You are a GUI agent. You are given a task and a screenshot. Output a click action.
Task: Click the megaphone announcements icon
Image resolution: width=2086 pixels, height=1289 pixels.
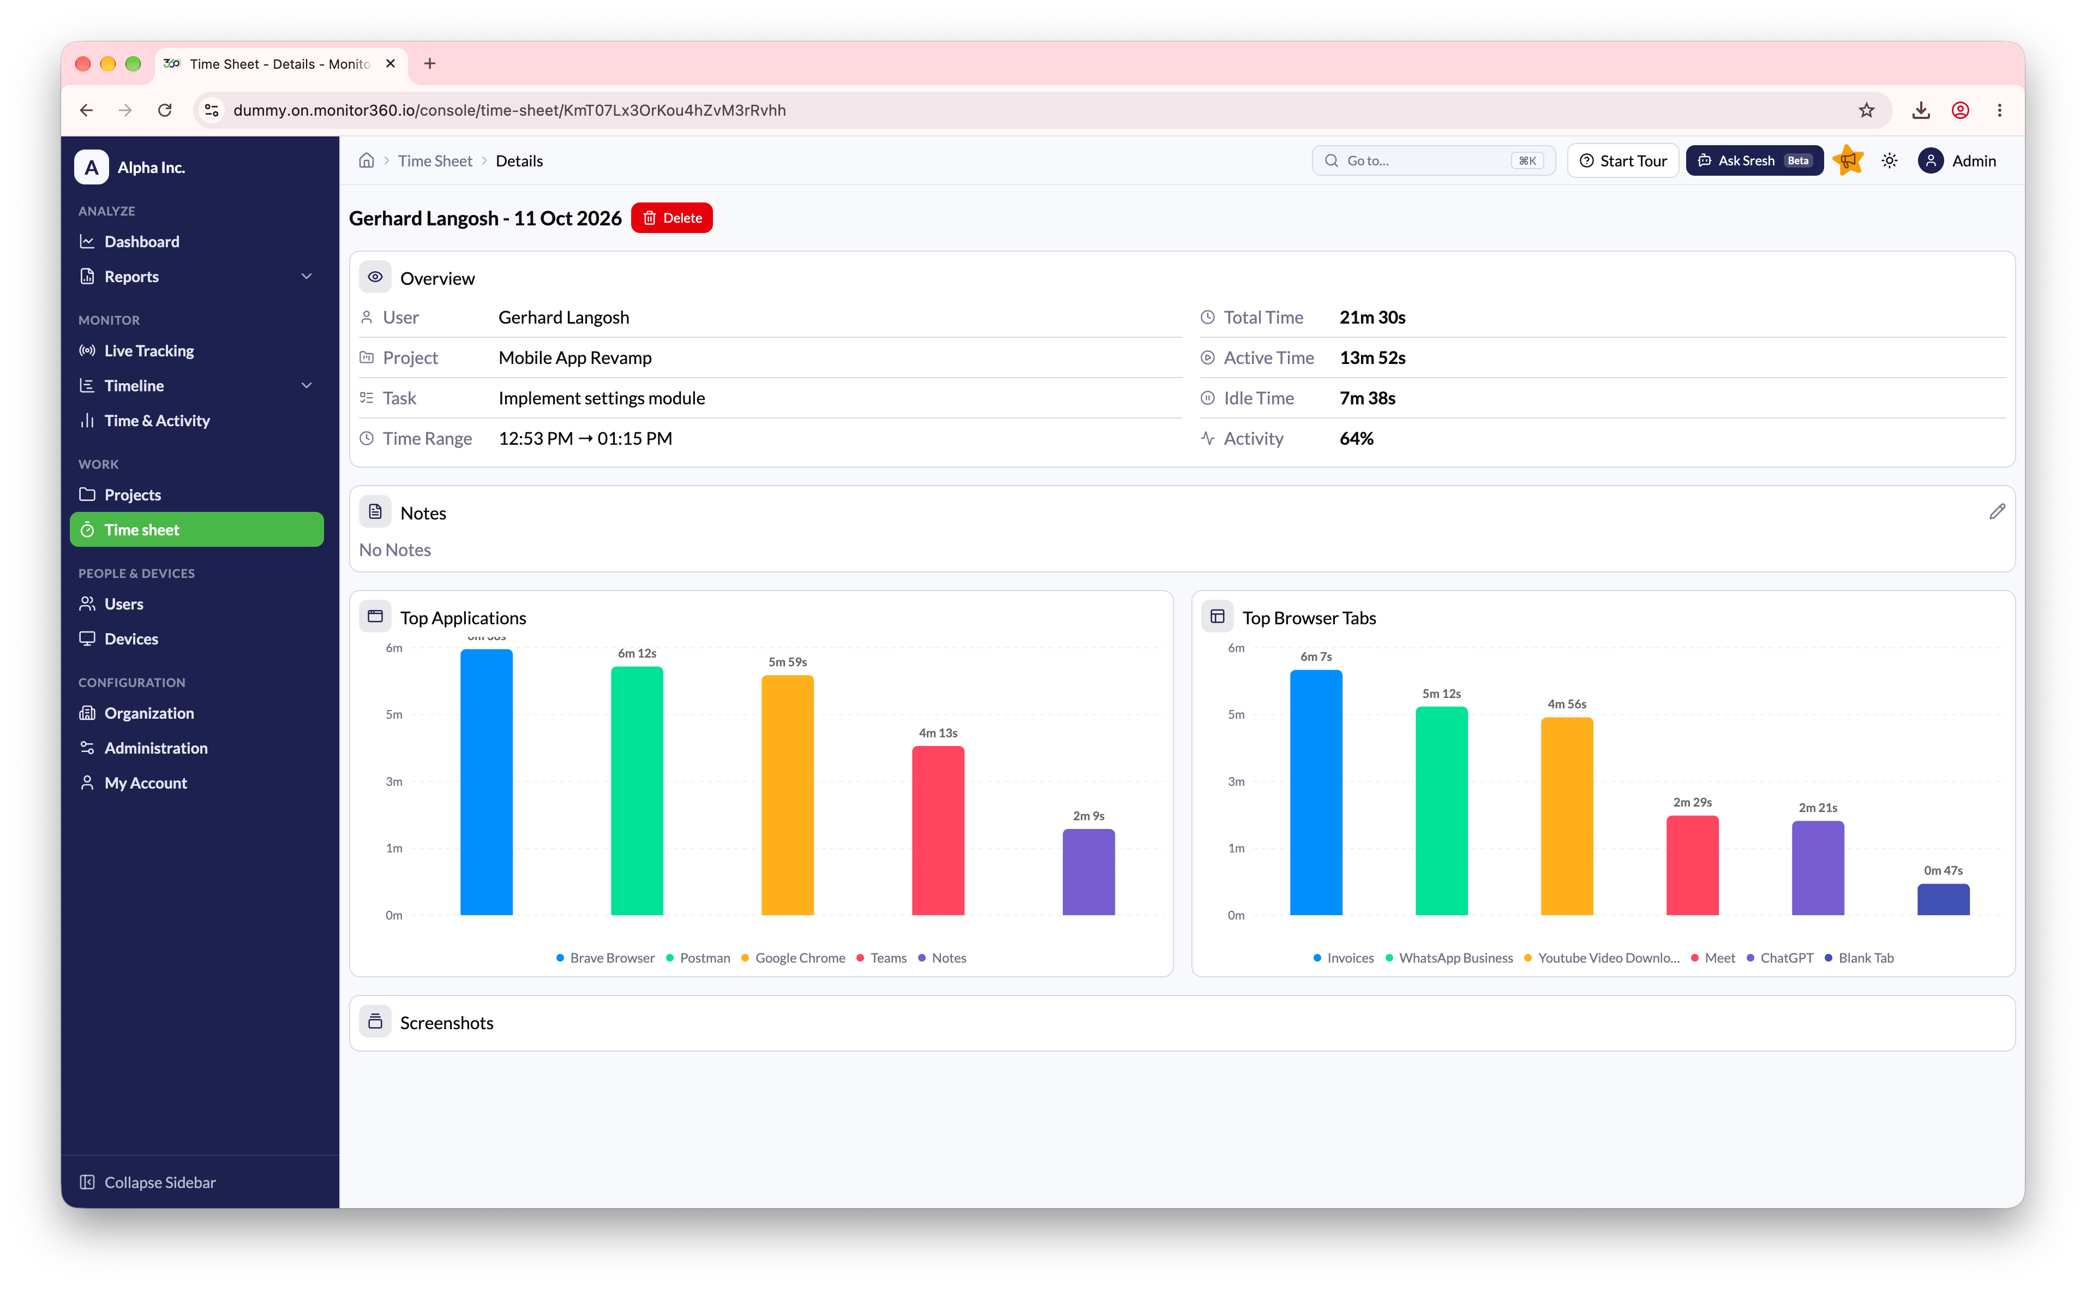1848,160
